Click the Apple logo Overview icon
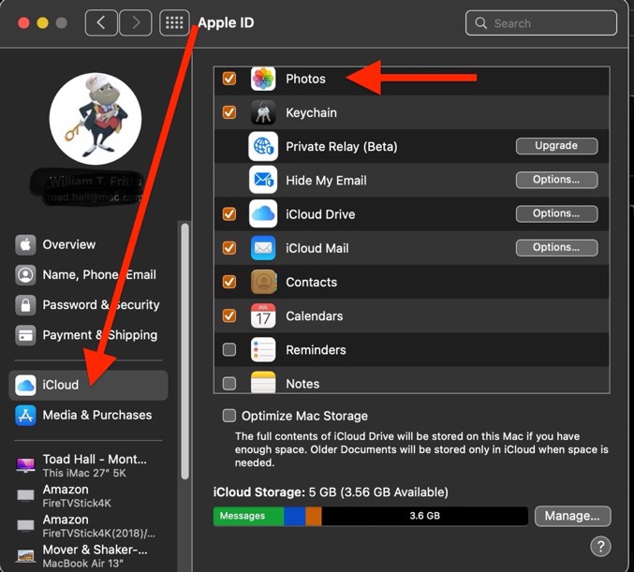Screen dimensions: 634x572 coord(25,244)
